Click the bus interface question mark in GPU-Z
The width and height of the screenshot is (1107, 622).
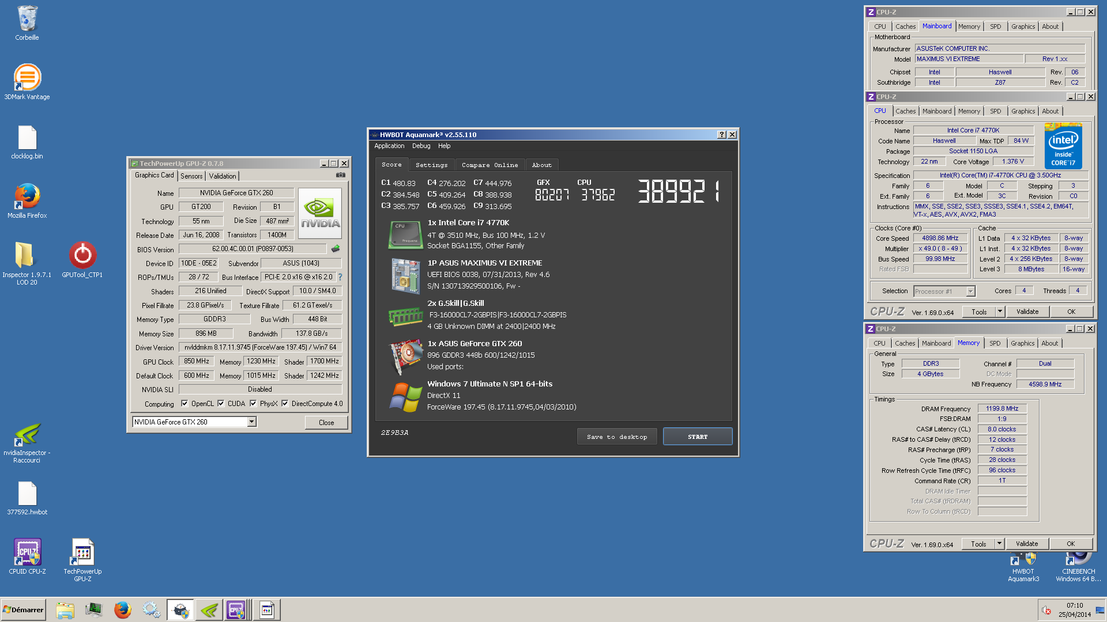click(x=340, y=277)
